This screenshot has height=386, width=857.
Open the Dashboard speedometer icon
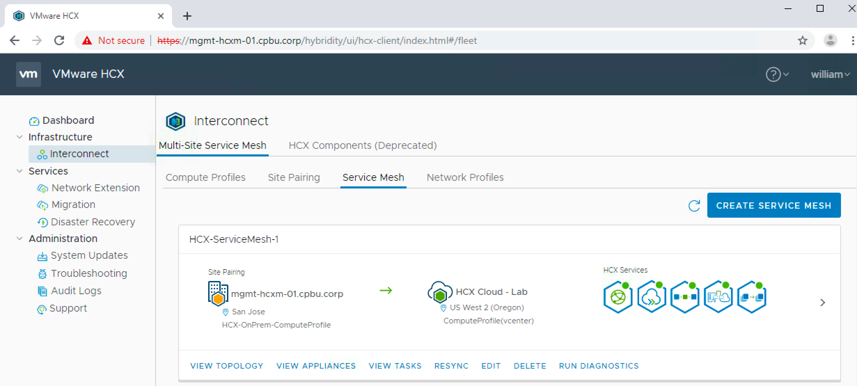point(34,121)
